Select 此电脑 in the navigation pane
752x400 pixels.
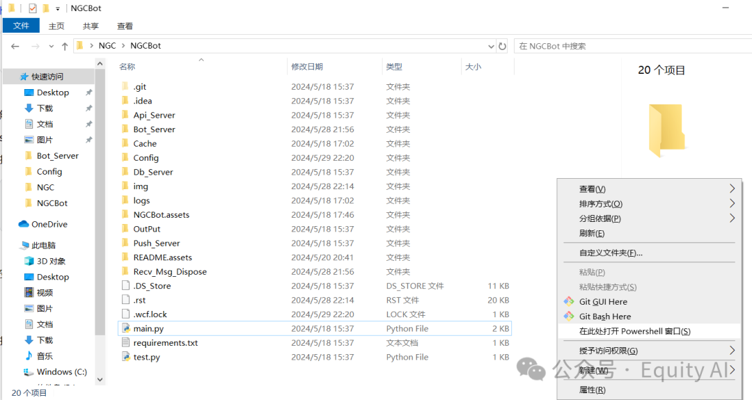pyautogui.click(x=43, y=246)
